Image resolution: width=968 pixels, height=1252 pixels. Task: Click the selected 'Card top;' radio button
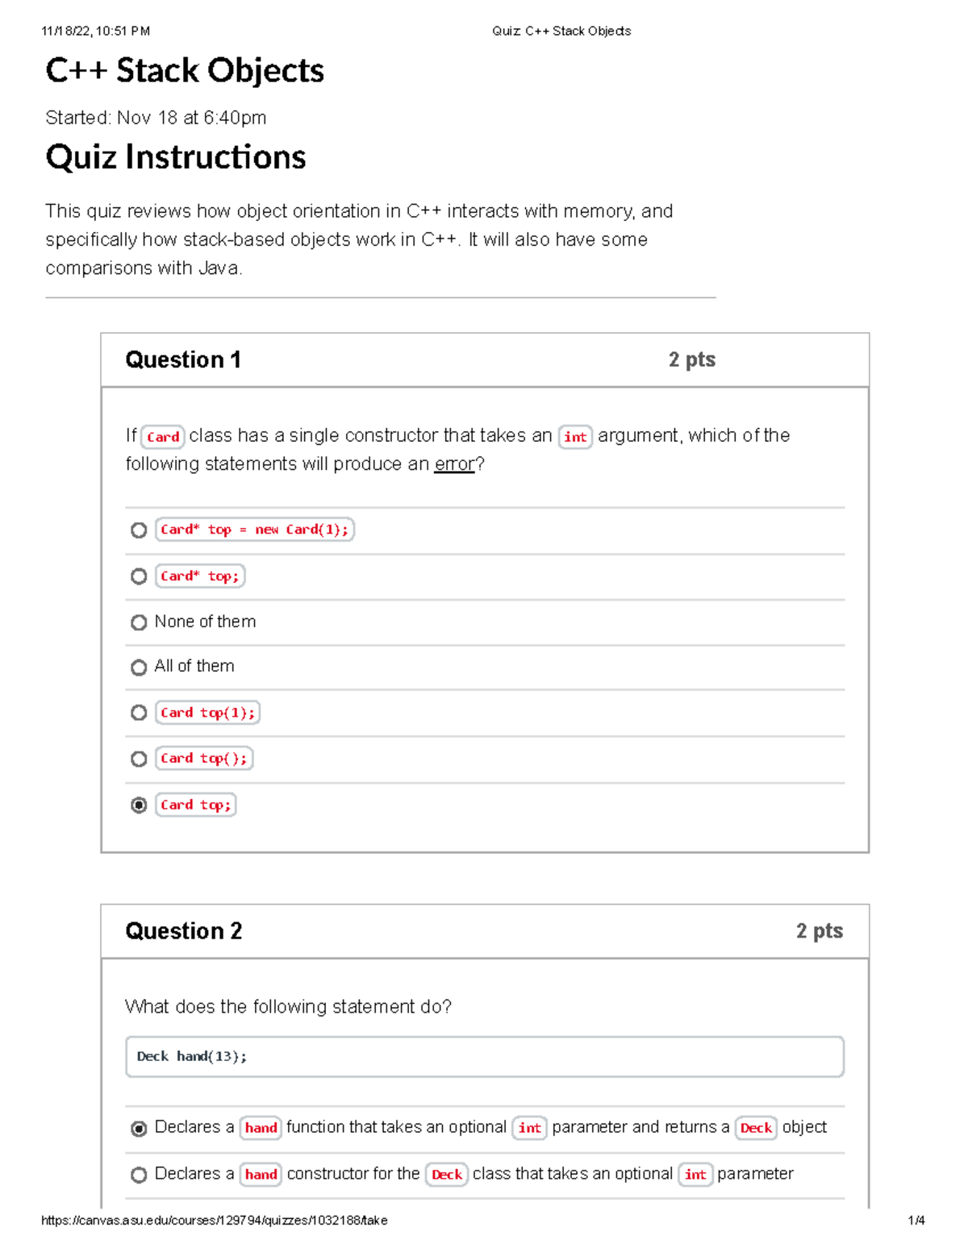(x=139, y=805)
